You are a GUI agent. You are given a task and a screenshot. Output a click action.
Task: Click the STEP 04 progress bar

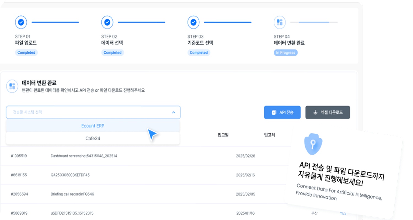pos(314,22)
